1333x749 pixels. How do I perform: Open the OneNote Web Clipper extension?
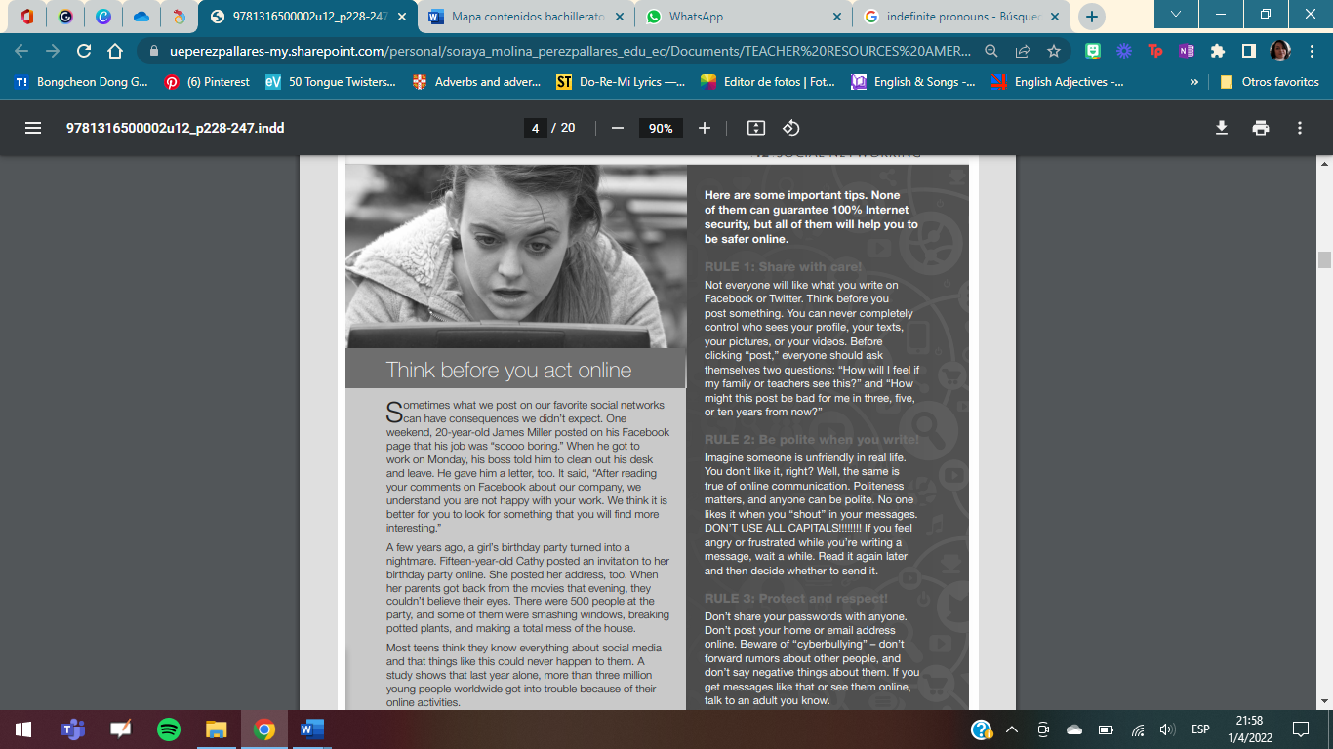coord(1185,50)
